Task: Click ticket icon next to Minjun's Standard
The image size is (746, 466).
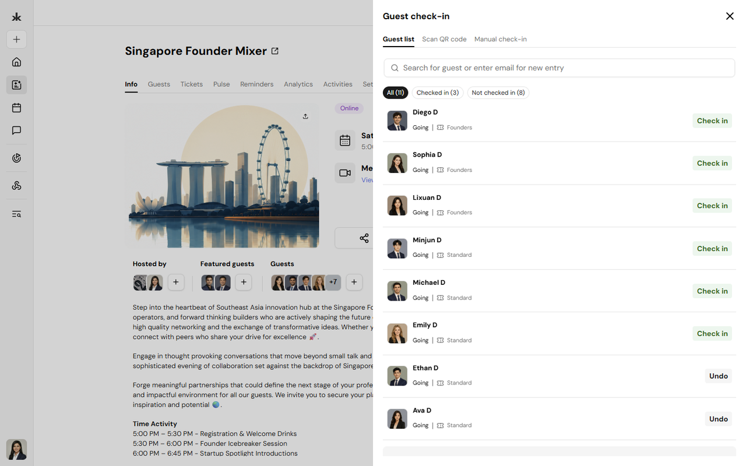Action: [441, 255]
